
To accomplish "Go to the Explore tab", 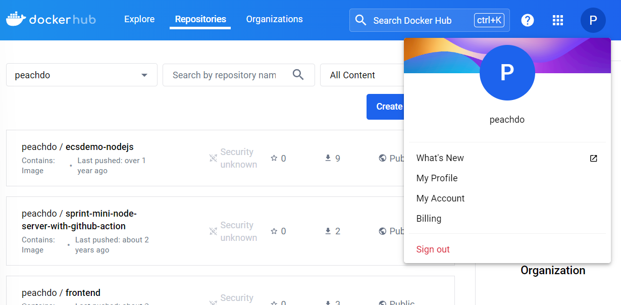I will click(139, 19).
